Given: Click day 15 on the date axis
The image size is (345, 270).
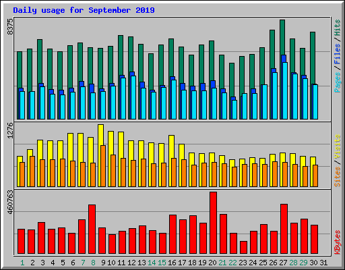Looking at the screenshot, I should coord(162,263).
